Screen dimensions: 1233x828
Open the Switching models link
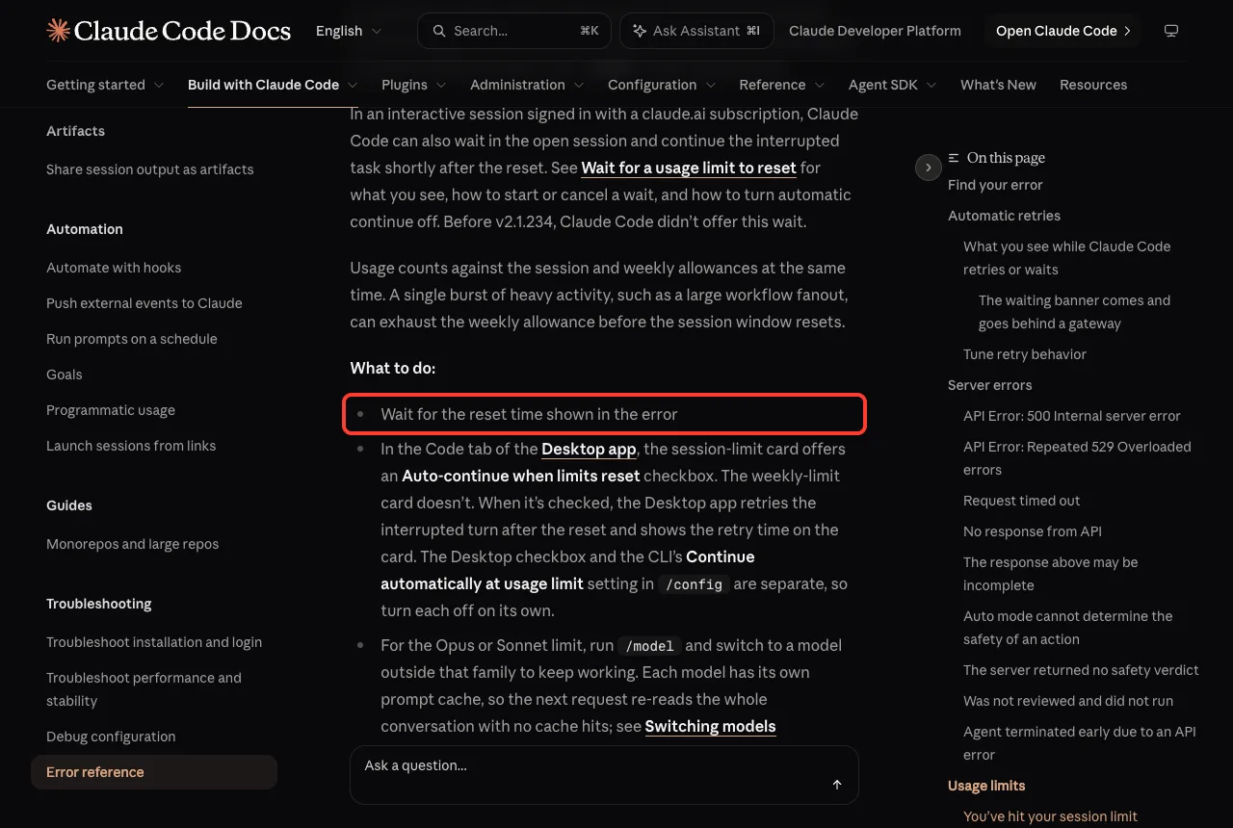[x=710, y=726]
